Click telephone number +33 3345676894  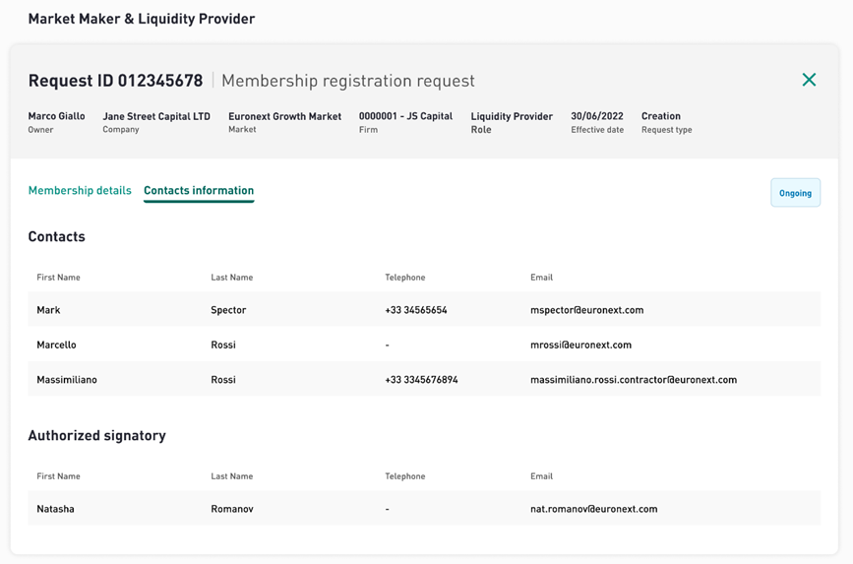(x=422, y=380)
